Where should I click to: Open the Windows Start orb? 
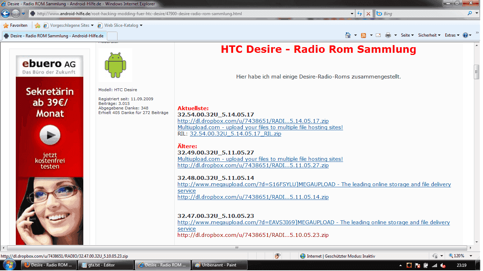coord(9,265)
